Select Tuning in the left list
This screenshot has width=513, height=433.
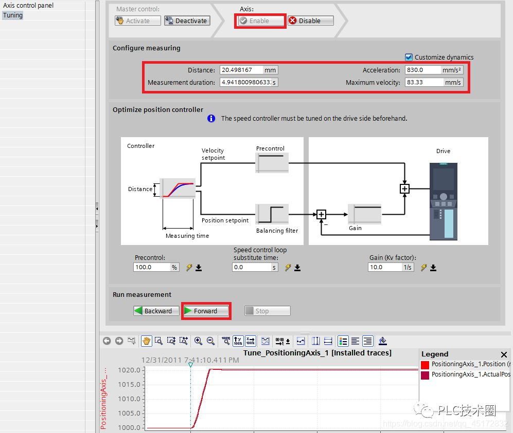pos(13,15)
